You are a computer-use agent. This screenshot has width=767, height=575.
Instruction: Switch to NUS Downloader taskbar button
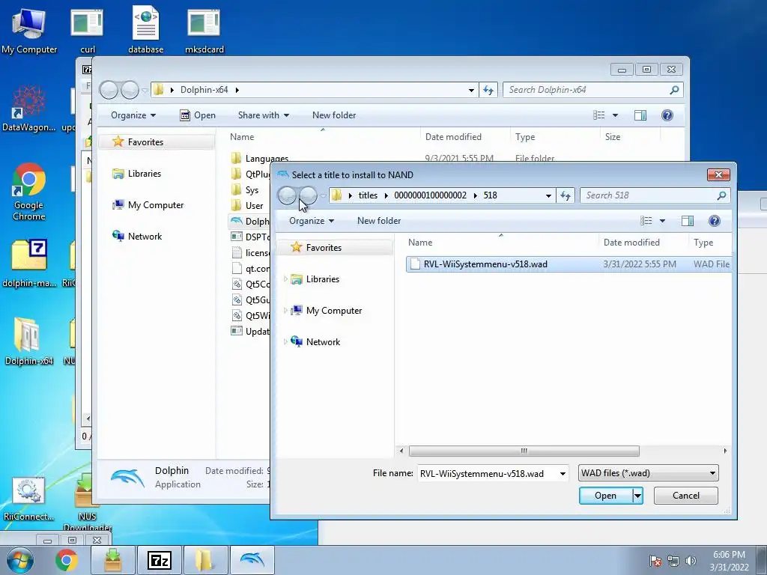[113, 560]
